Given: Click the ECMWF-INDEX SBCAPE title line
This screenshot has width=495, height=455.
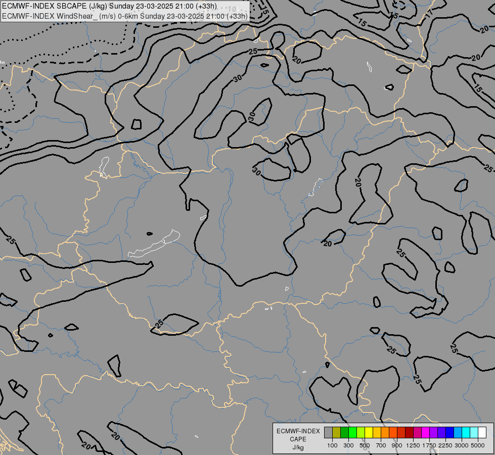Looking at the screenshot, I should [x=110, y=6].
